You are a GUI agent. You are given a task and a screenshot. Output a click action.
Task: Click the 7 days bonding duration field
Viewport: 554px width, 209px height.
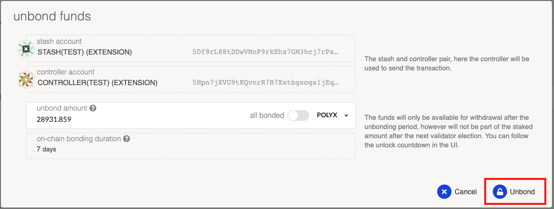tap(191, 145)
